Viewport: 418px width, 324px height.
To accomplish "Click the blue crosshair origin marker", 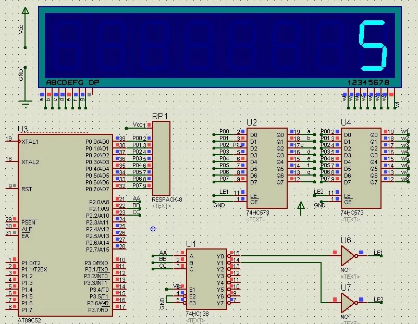I will click(153, 229).
